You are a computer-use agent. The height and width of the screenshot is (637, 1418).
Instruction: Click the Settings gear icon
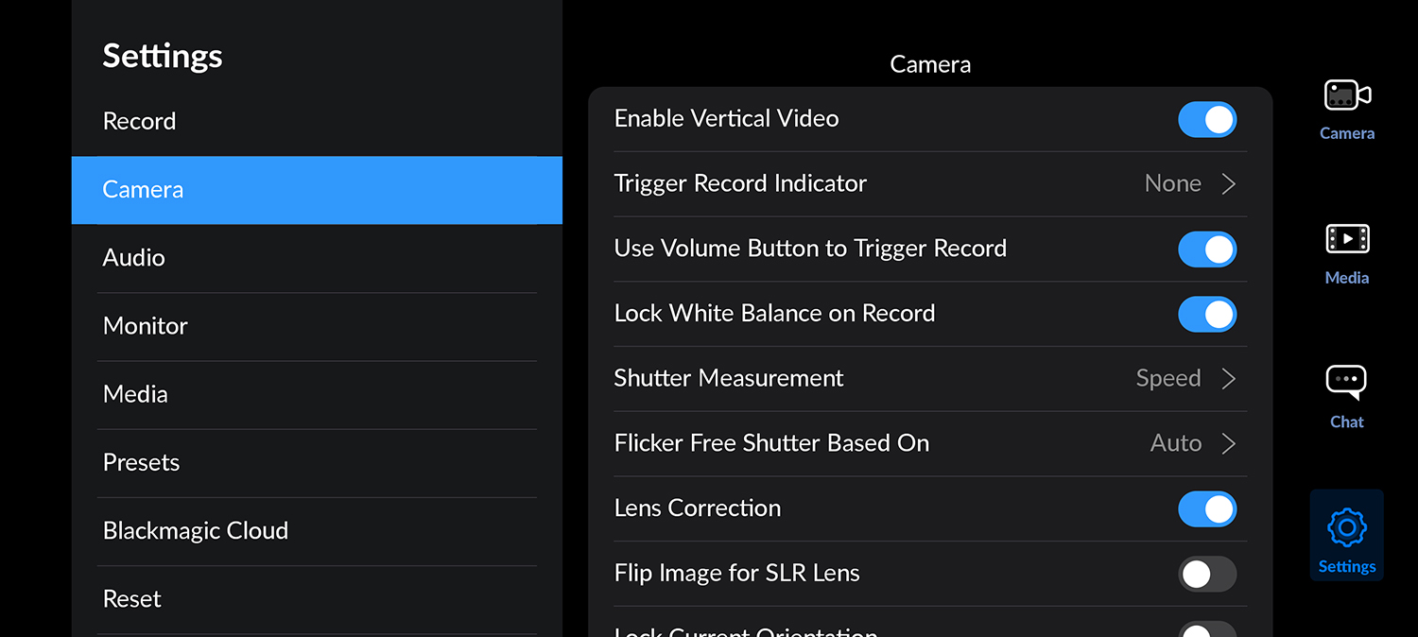[x=1347, y=528]
